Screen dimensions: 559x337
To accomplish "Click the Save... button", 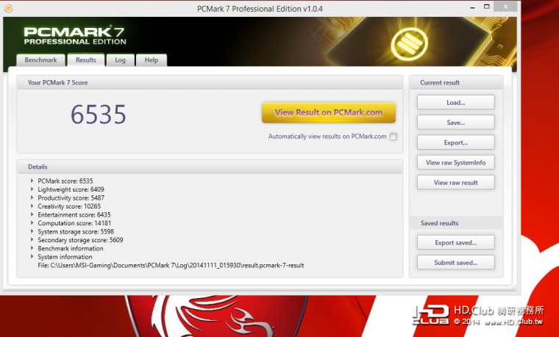I will tap(455, 123).
